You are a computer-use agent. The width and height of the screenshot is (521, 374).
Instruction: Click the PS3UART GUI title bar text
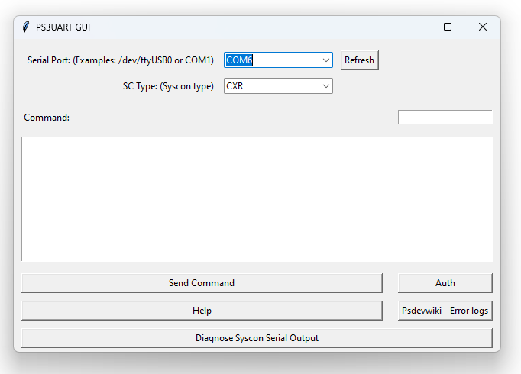pos(63,27)
